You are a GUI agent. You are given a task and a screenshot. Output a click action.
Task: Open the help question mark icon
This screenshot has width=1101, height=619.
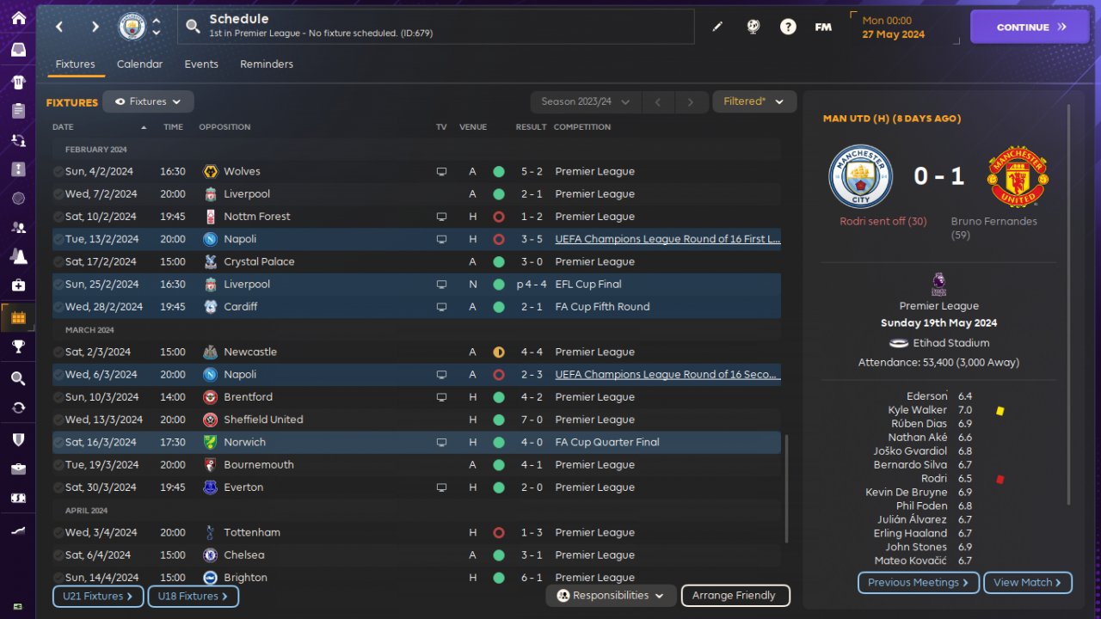tap(788, 27)
